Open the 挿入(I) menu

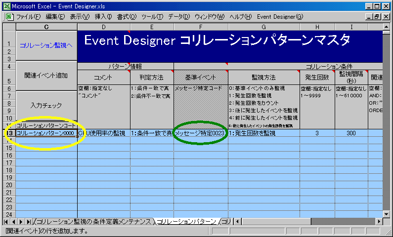[x=103, y=17]
